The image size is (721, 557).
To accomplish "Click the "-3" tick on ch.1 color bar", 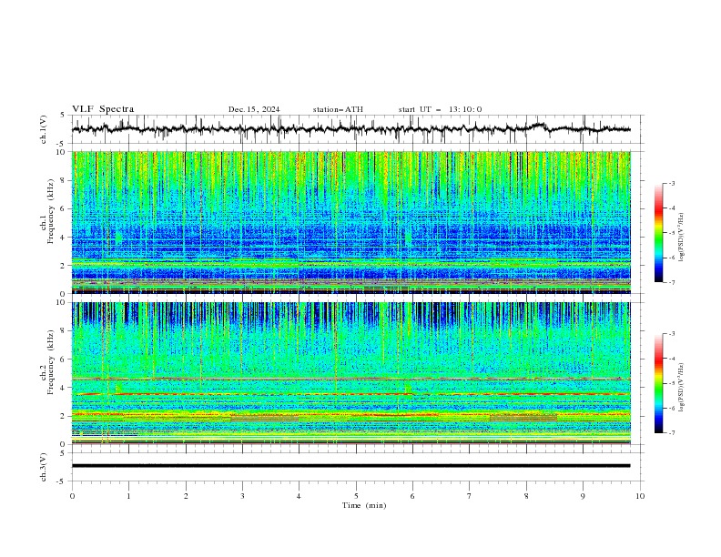I will coord(672,183).
